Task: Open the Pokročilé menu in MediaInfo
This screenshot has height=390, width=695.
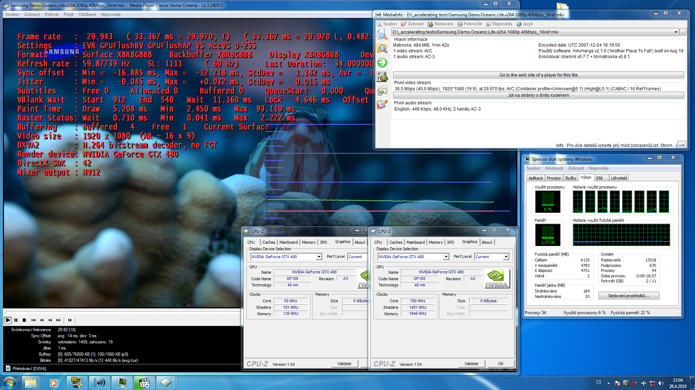Action: point(469,24)
